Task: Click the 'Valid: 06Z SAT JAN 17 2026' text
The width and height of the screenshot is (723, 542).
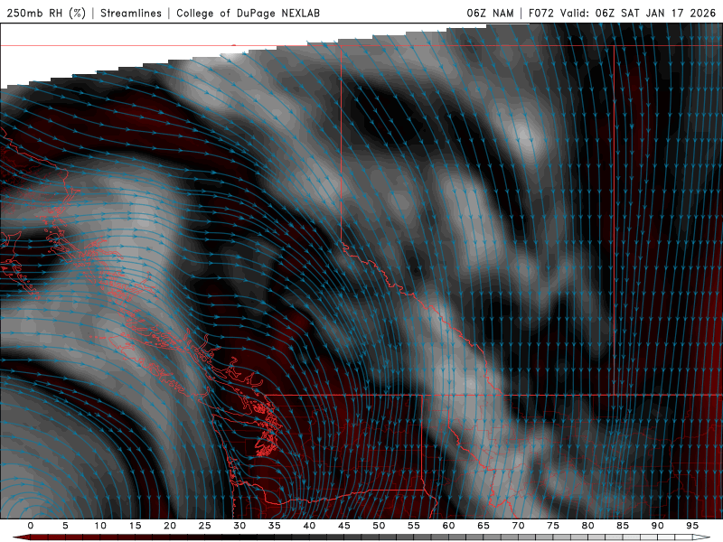Action: pyautogui.click(x=638, y=13)
